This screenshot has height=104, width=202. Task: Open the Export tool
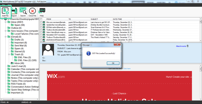click(14, 12)
